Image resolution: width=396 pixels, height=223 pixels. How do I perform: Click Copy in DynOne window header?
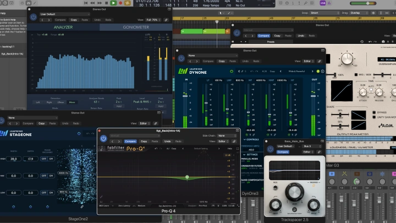click(x=222, y=61)
